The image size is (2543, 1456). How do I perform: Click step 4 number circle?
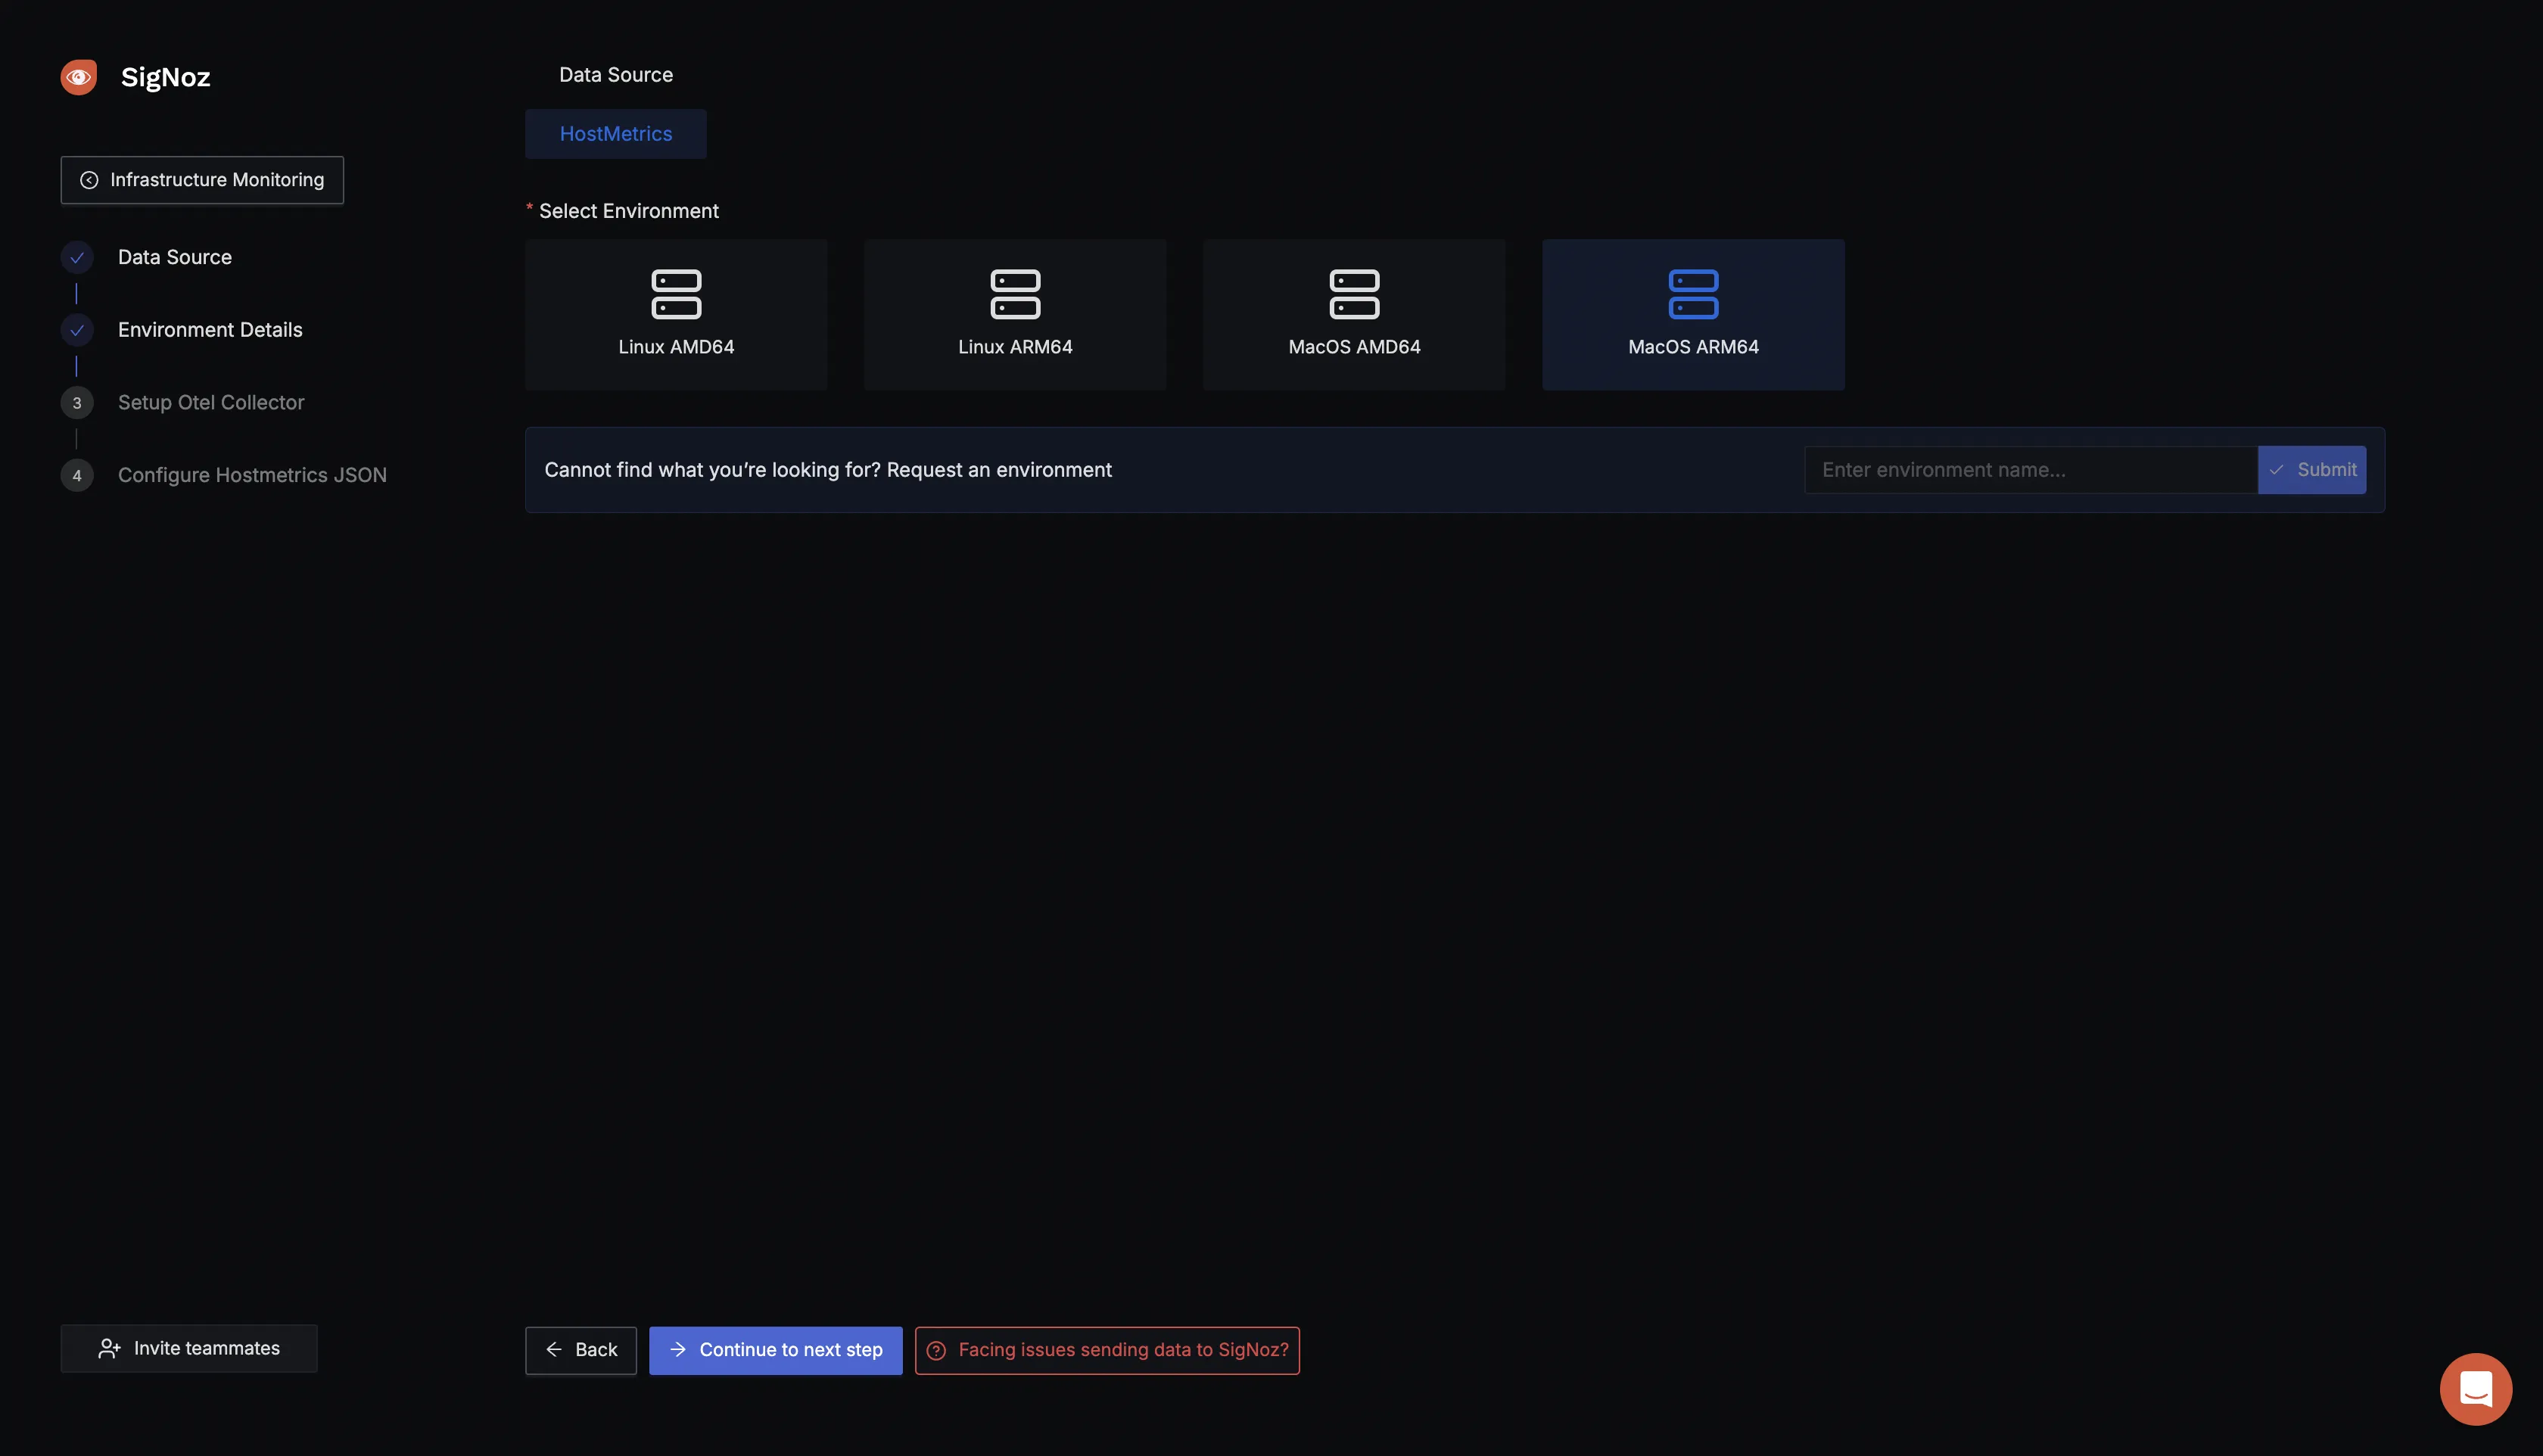click(x=77, y=476)
